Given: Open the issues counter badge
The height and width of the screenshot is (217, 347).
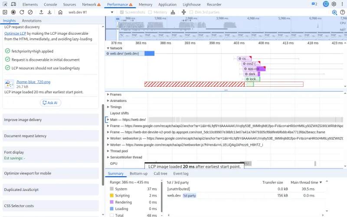Looking at the screenshot, I should point(314,4).
